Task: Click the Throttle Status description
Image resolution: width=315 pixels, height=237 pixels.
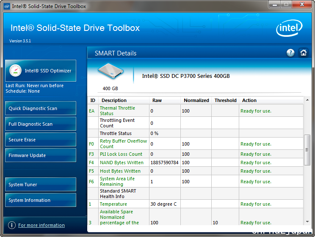Action: (116, 133)
